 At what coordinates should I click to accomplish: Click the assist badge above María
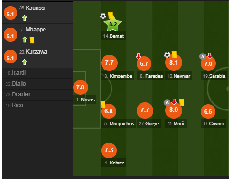[167, 102]
